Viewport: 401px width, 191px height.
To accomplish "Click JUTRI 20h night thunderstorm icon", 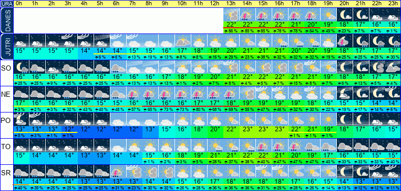I will (x=345, y=41).
